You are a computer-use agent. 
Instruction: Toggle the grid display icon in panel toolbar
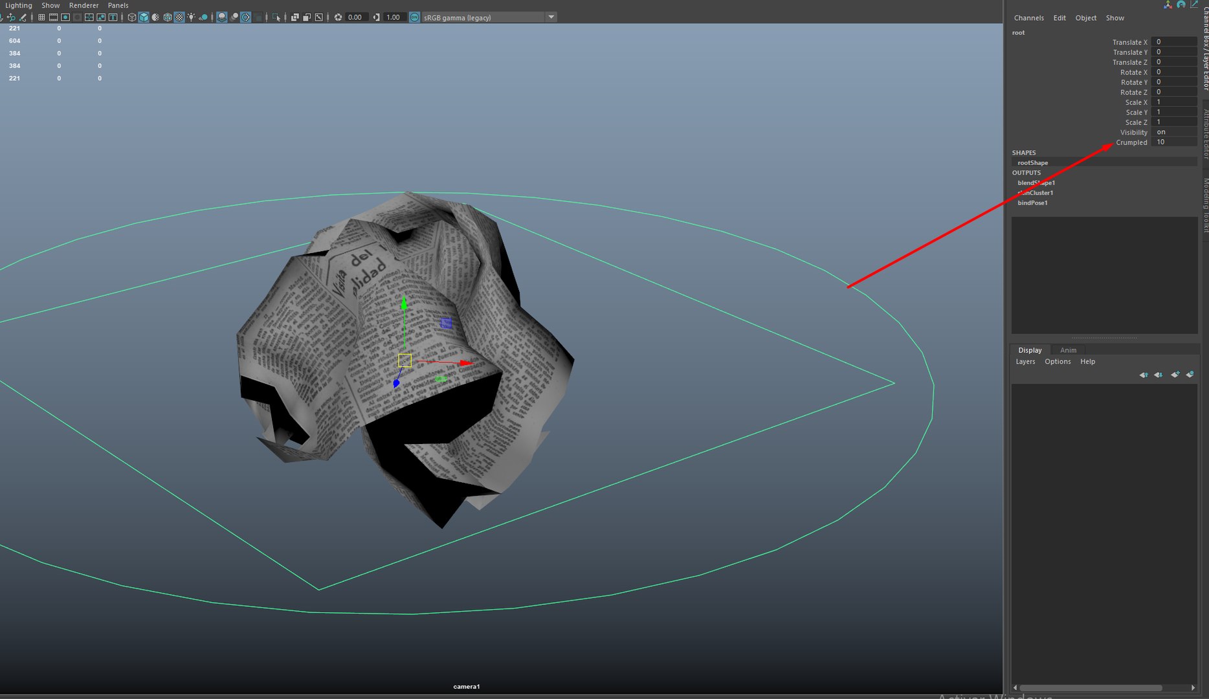click(41, 17)
